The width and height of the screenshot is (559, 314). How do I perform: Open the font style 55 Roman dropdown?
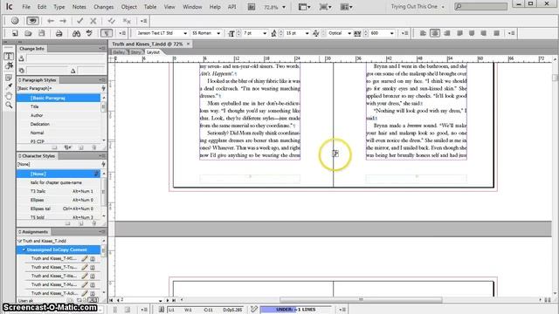point(218,33)
